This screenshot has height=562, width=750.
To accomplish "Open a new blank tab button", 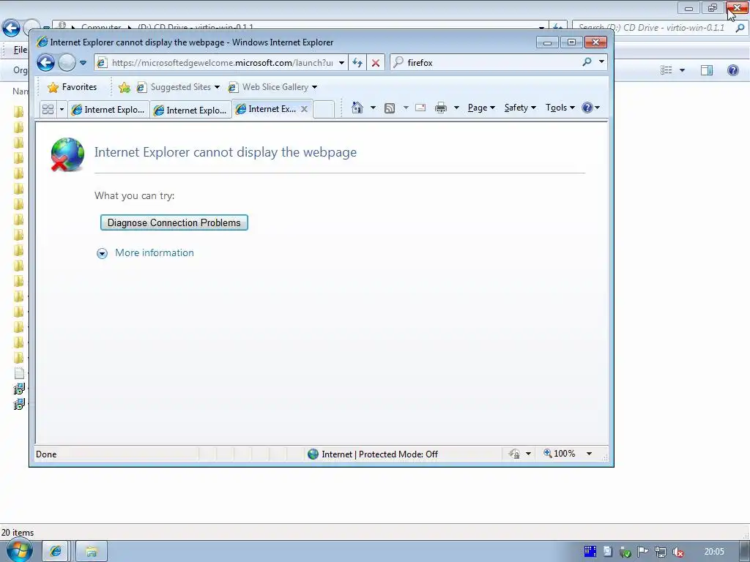I will [x=324, y=110].
